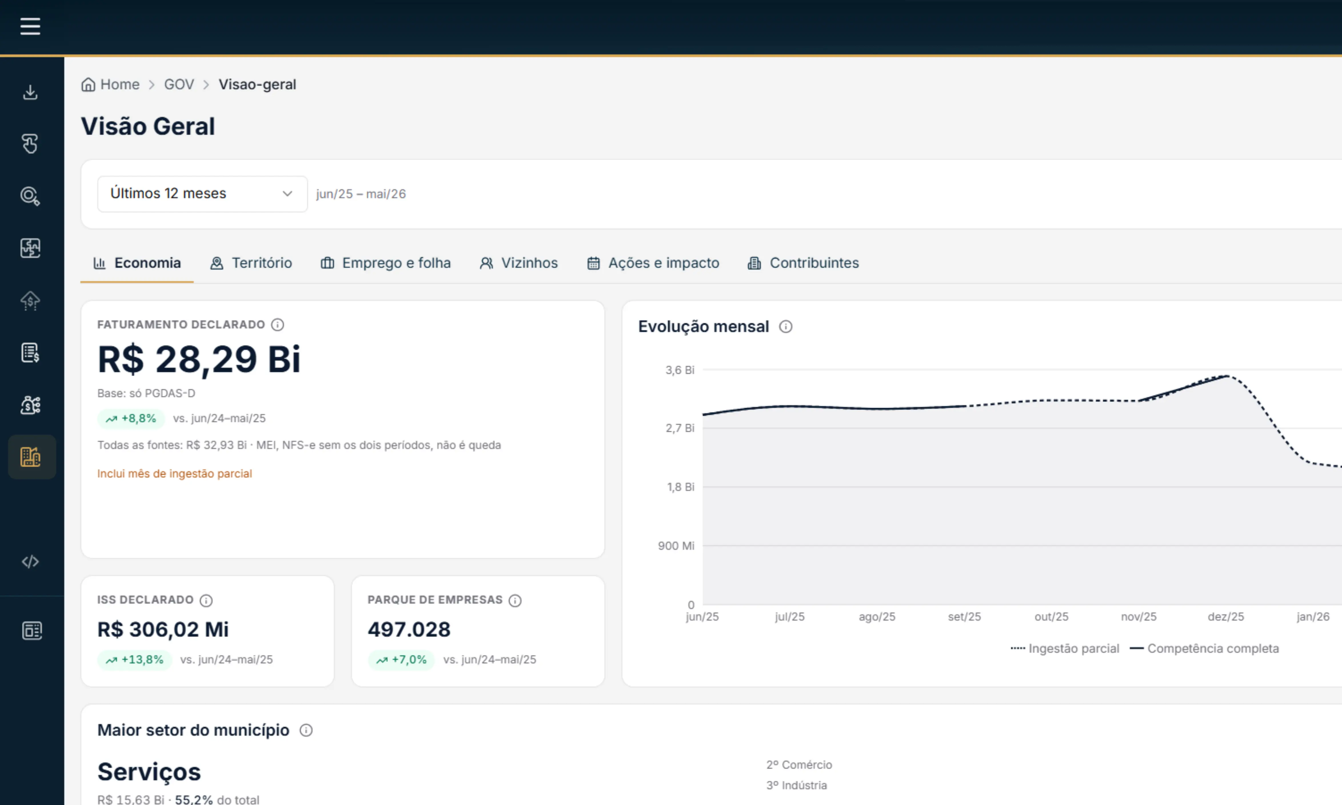Image resolution: width=1342 pixels, height=805 pixels.
Task: Click the 497.028 companies count
Action: 409,629
